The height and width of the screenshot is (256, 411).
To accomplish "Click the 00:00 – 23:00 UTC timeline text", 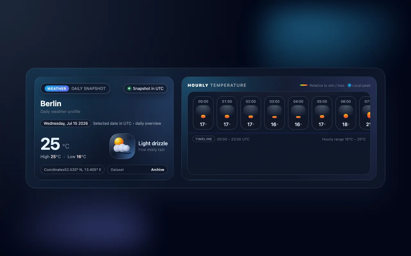I will click(x=233, y=139).
